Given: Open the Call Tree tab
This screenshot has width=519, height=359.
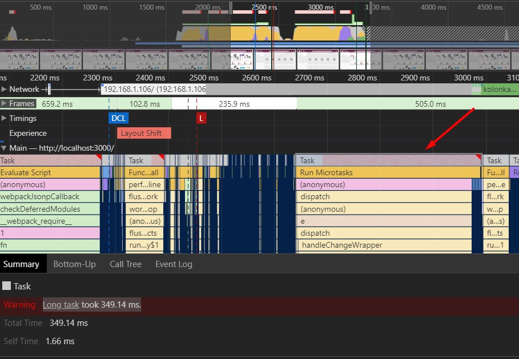Looking at the screenshot, I should pyautogui.click(x=126, y=264).
